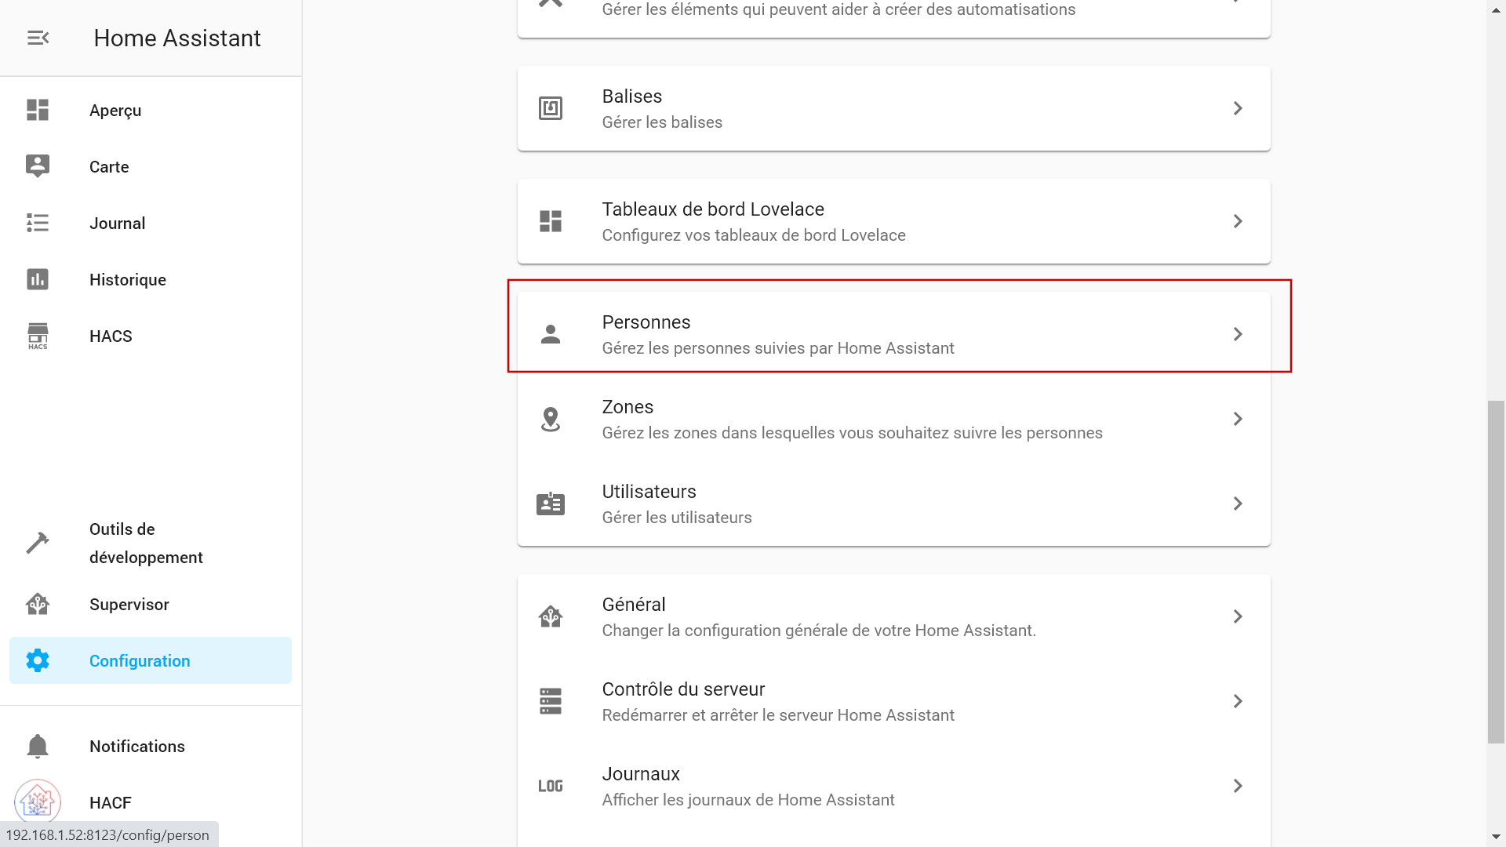Click the Home Assistant title

point(177,38)
